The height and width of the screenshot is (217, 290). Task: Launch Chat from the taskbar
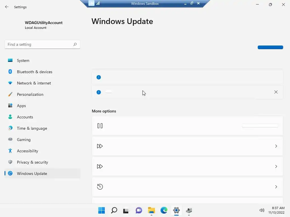click(x=139, y=210)
